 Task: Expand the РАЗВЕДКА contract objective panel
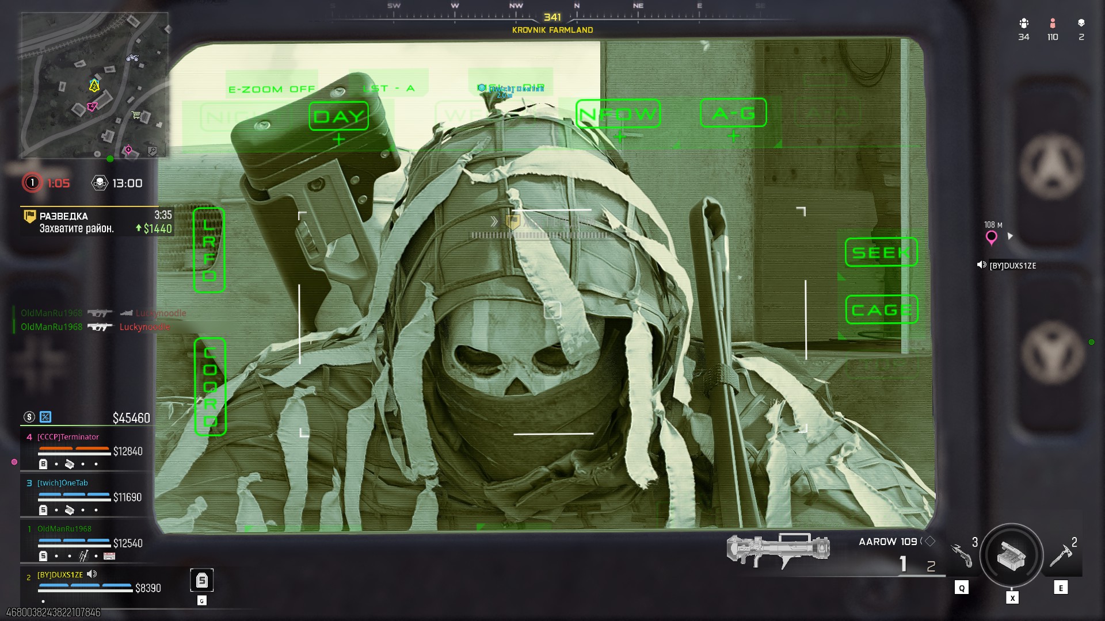click(95, 222)
